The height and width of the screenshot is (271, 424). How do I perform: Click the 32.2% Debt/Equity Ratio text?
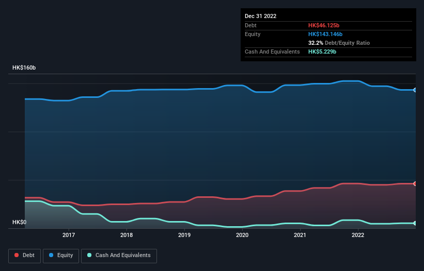click(339, 43)
